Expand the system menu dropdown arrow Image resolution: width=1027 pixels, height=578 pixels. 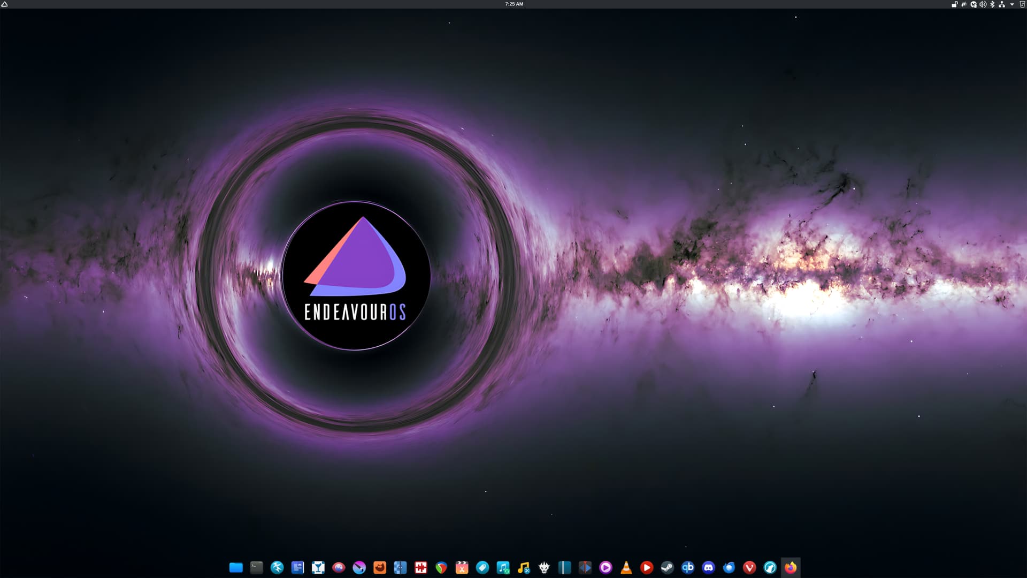1012,4
